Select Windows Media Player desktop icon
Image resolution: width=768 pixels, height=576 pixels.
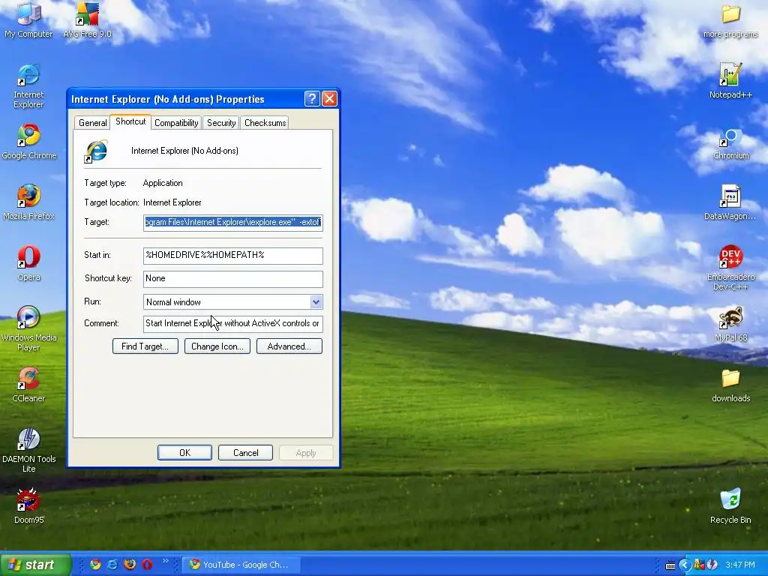[28, 329]
